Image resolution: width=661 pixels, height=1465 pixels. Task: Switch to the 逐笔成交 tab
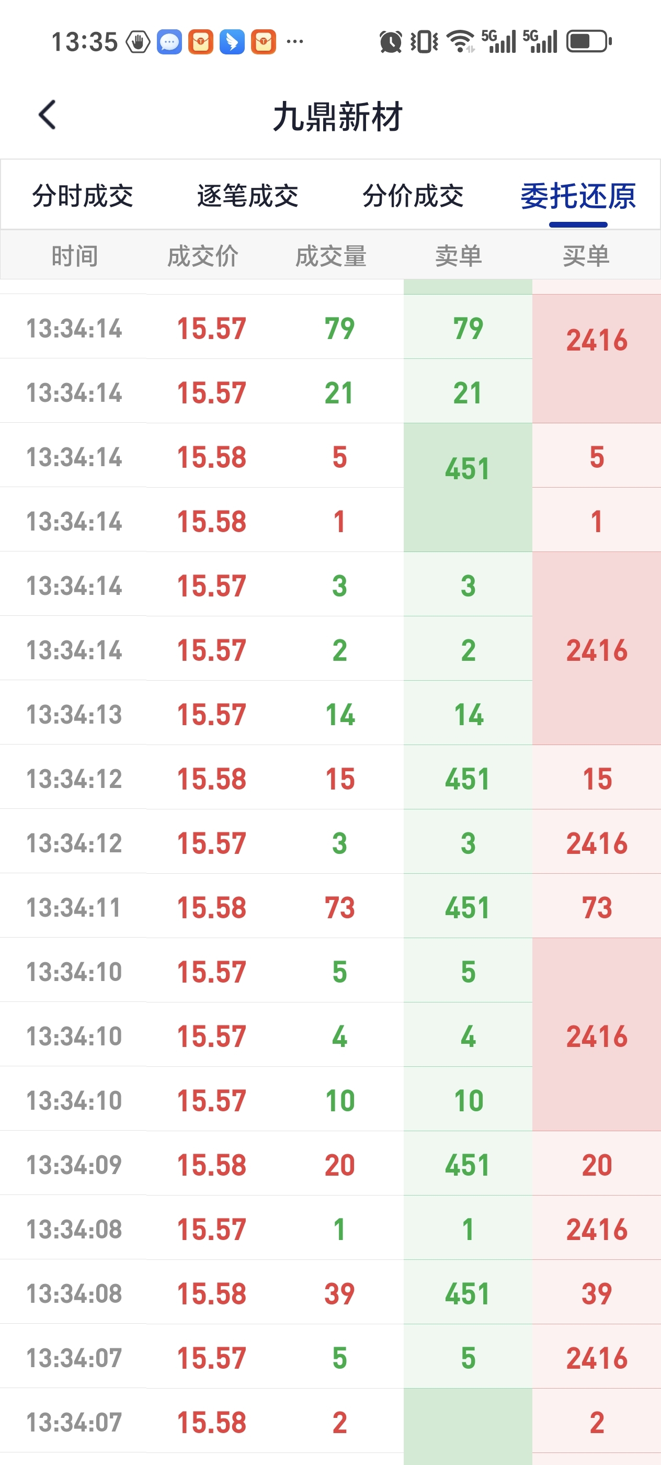248,196
